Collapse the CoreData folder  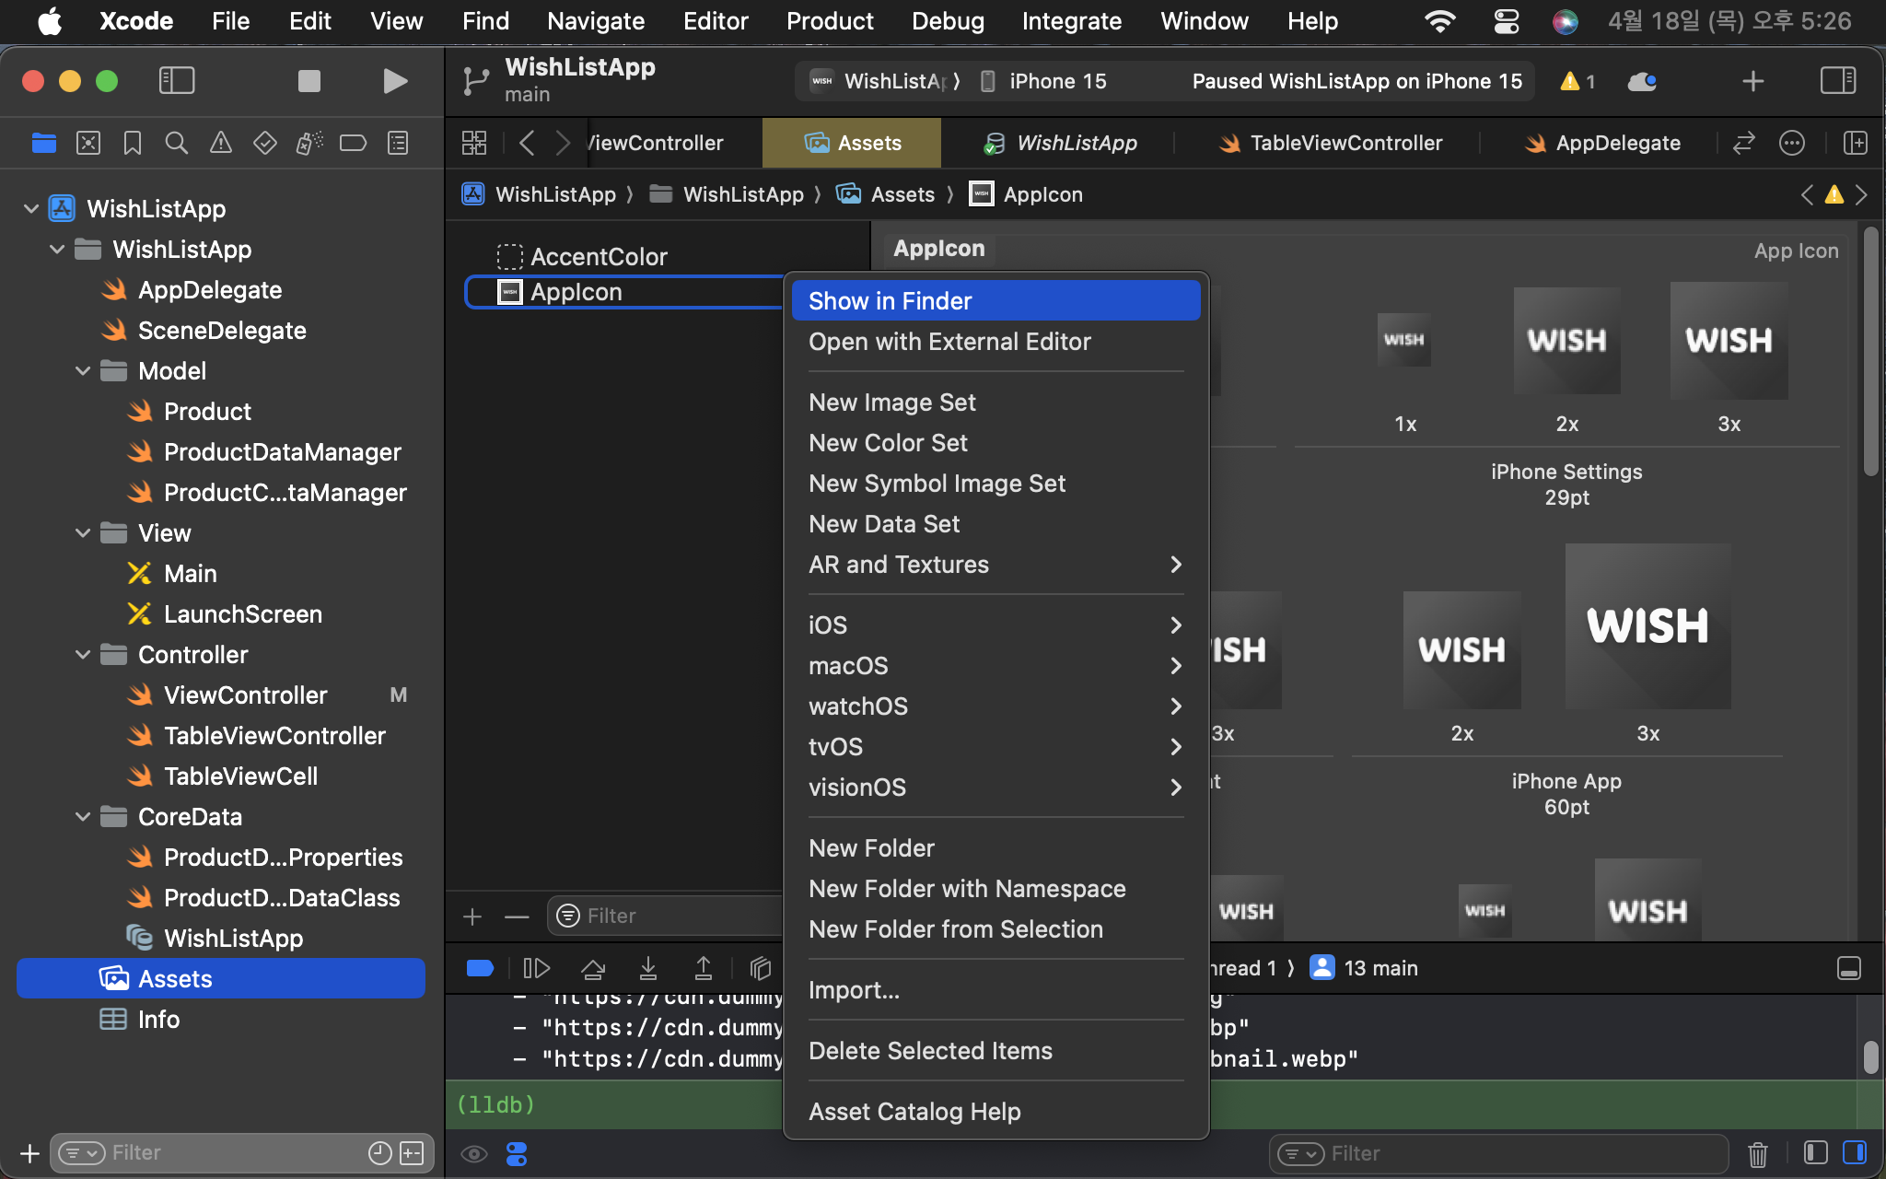[x=82, y=817]
